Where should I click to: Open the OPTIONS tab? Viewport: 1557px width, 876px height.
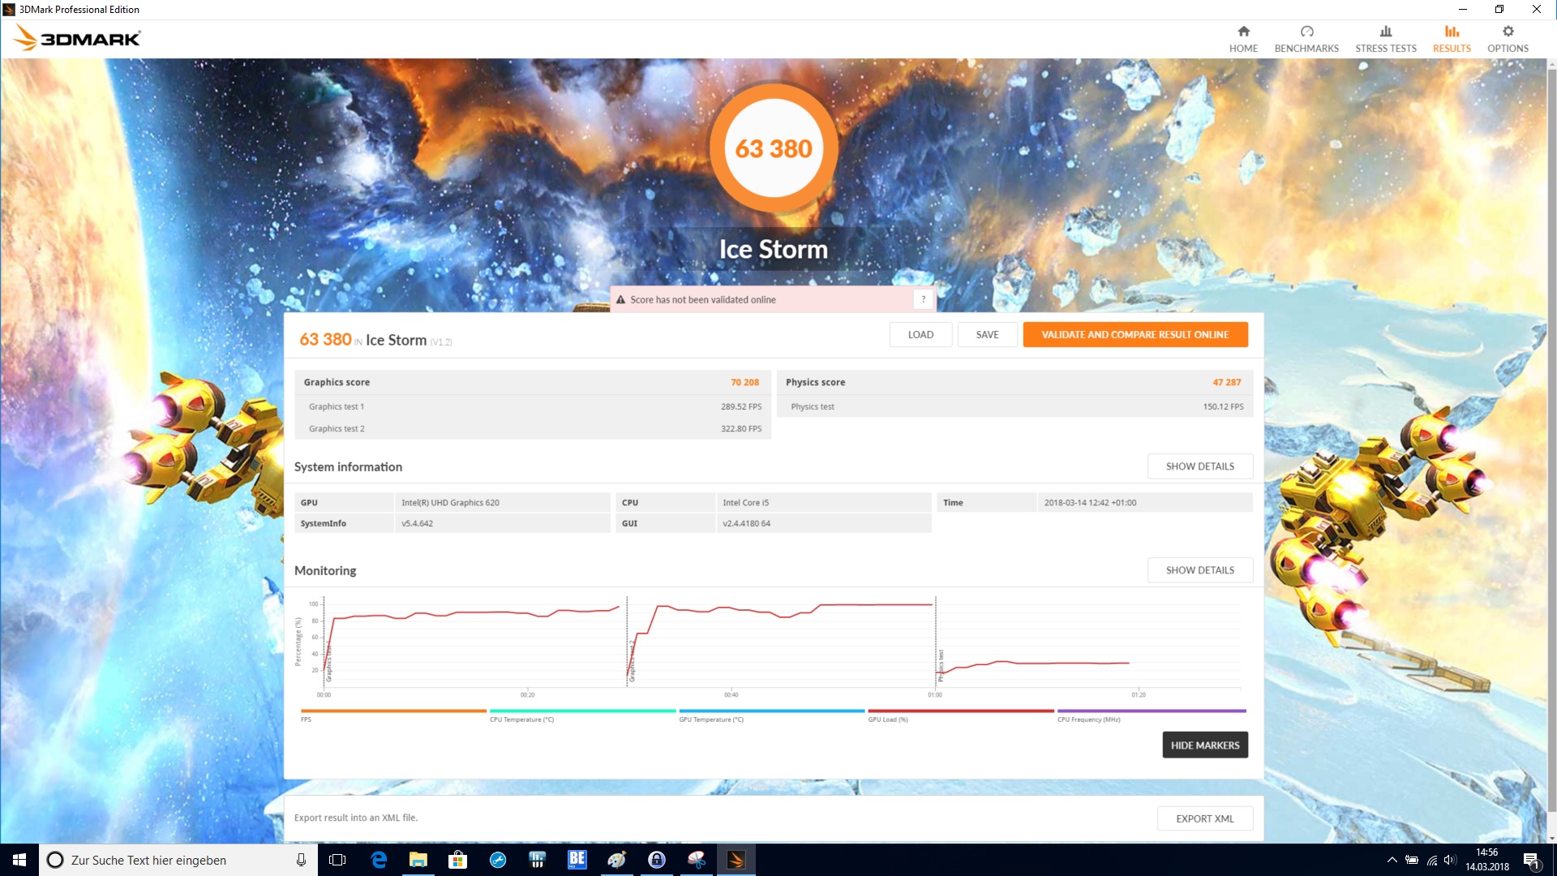pos(1508,39)
